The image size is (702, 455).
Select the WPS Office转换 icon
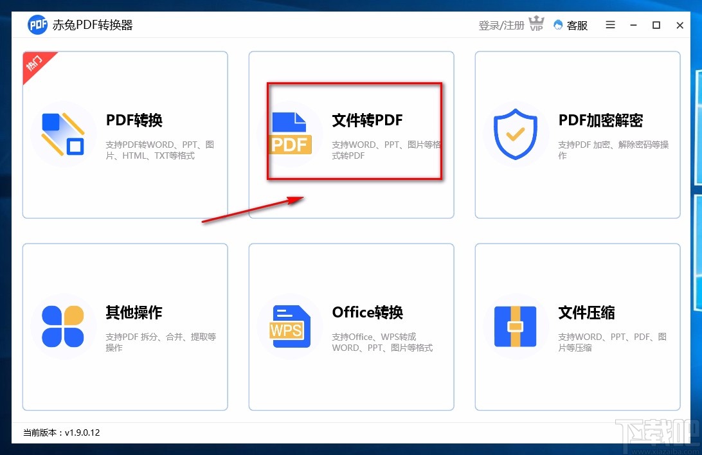290,326
